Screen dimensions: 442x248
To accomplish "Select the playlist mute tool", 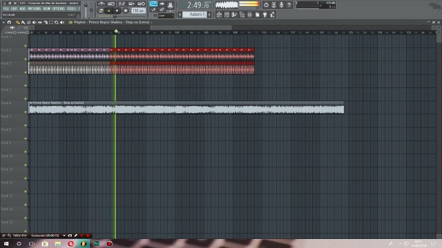I will (x=35, y=22).
